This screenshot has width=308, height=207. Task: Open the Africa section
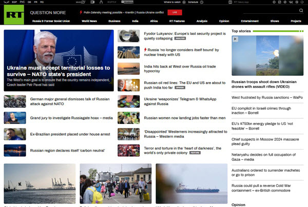[x=154, y=21]
